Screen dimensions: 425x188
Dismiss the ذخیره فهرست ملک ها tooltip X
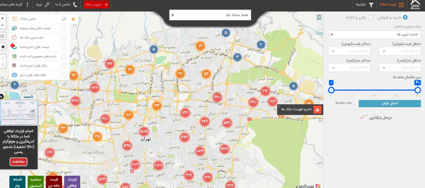pos(279,106)
